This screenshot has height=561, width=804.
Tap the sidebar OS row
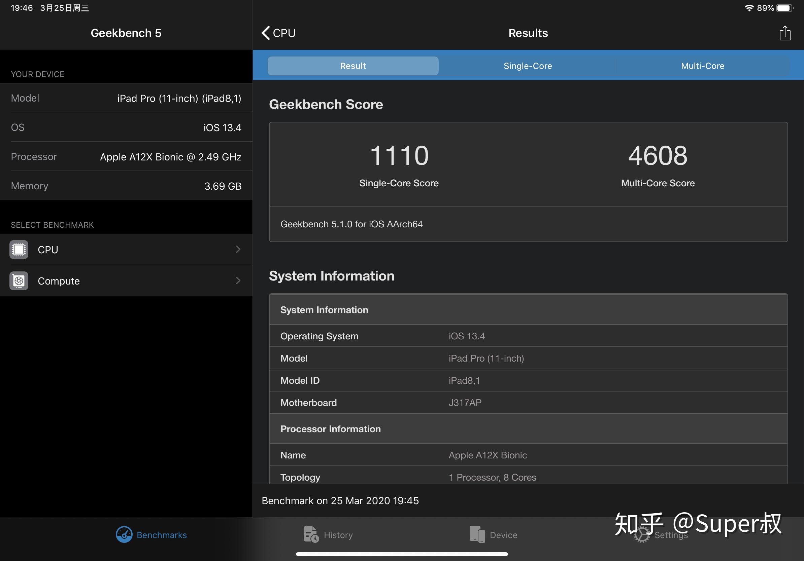coord(126,127)
